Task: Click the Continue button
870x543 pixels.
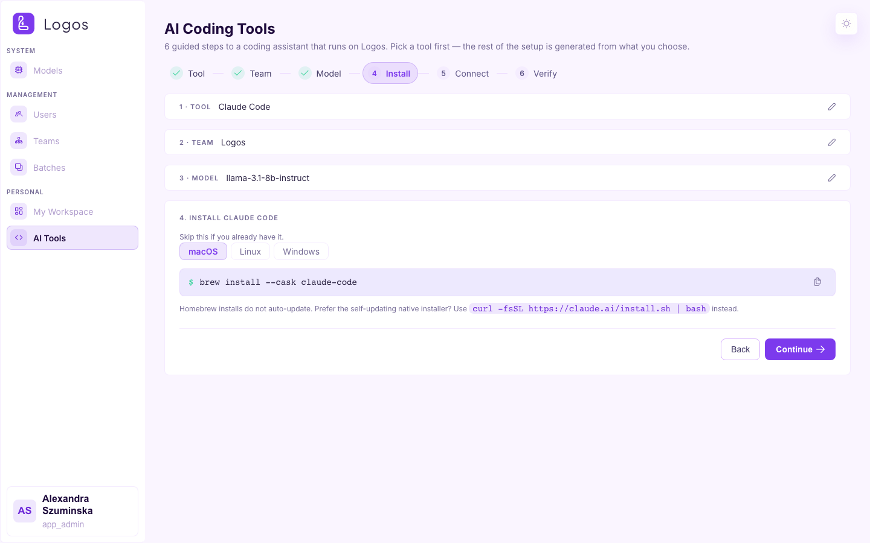Action: point(800,349)
